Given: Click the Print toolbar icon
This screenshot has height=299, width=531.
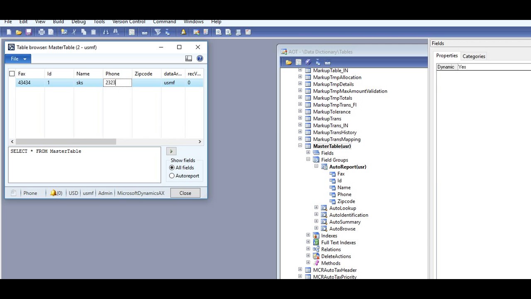Looking at the screenshot, I should tap(41, 32).
